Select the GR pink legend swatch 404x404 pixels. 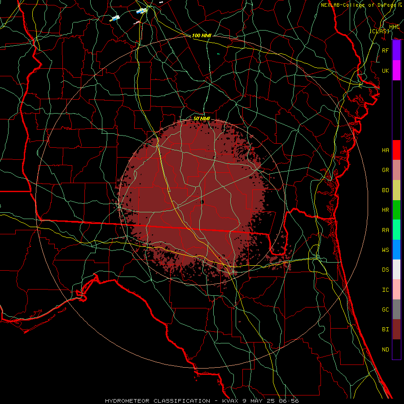point(396,170)
